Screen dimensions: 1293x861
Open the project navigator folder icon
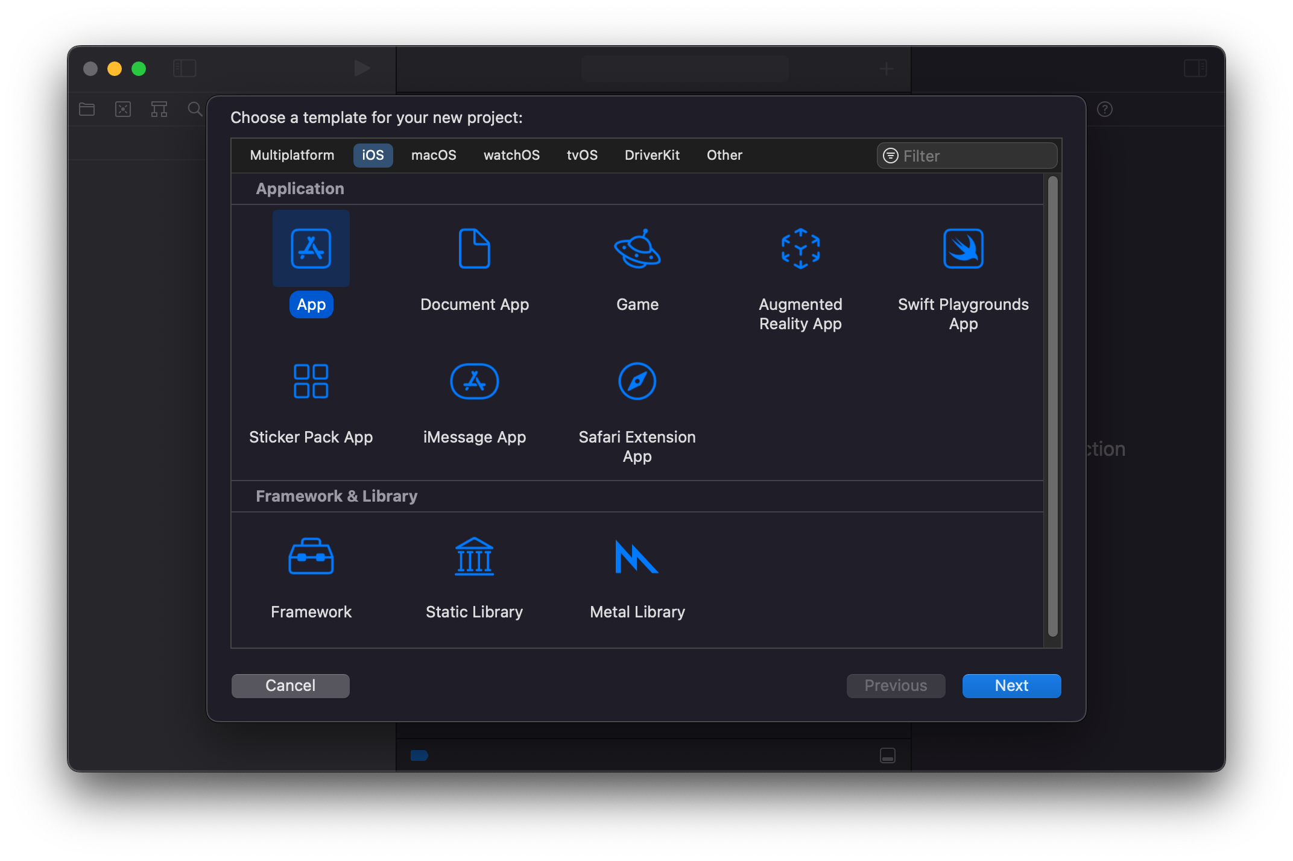coord(87,109)
